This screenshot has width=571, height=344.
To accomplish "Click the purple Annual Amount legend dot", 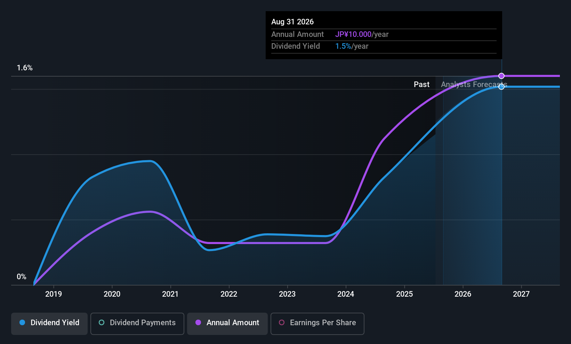I will [x=198, y=322].
